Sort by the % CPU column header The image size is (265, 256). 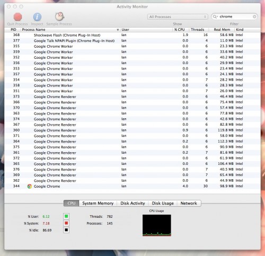tap(180, 30)
